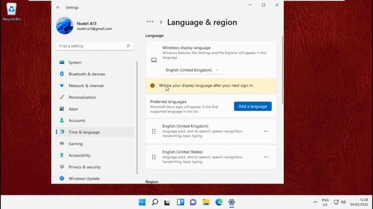The image size is (373, 209).
Task: Open Chat from the taskbar
Action: (x=193, y=202)
